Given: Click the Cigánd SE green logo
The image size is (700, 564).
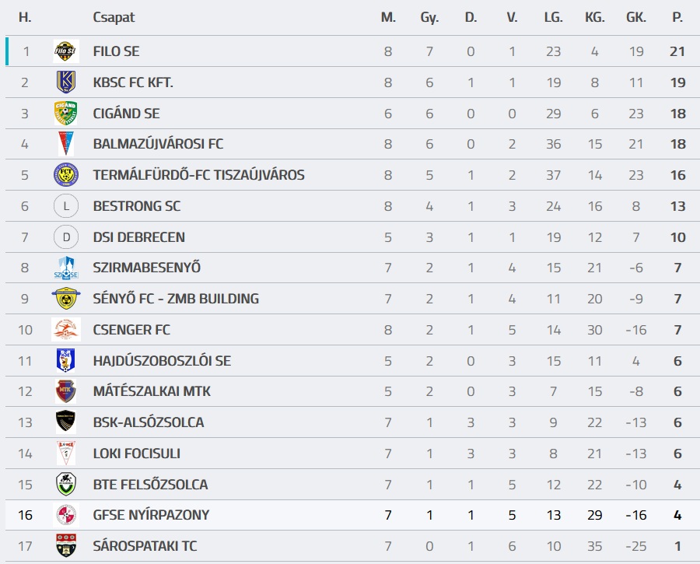Looking at the screenshot, I should pos(65,114).
